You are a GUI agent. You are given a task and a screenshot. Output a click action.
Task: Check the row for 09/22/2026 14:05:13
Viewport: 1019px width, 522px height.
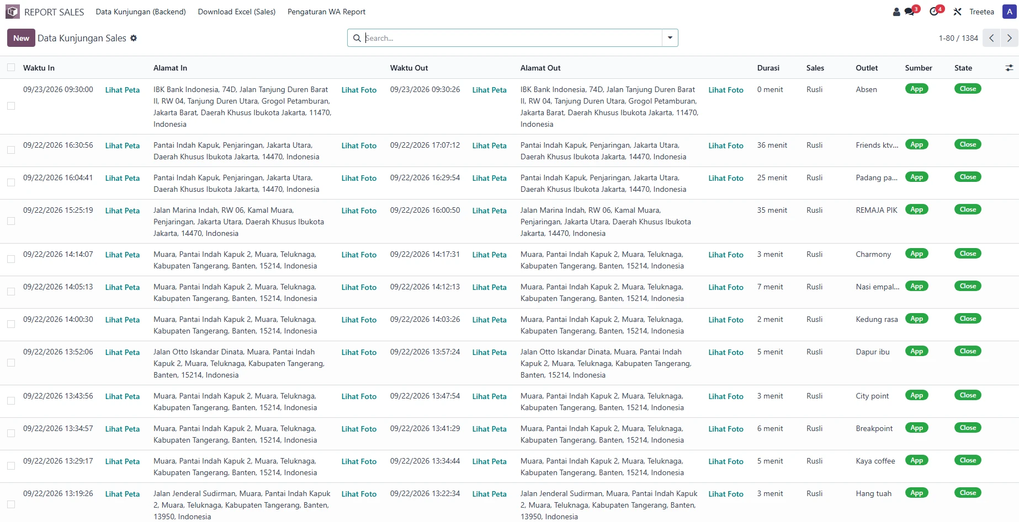[11, 292]
